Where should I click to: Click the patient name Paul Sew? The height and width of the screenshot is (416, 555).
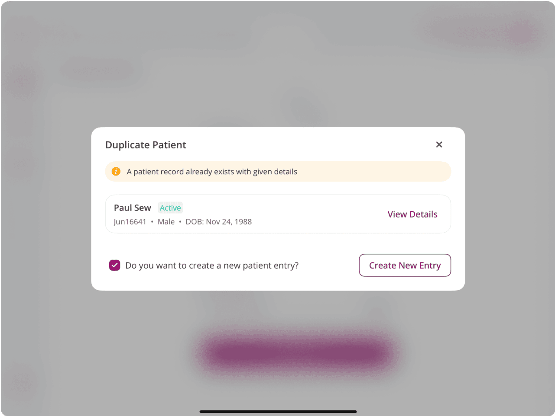tap(132, 208)
